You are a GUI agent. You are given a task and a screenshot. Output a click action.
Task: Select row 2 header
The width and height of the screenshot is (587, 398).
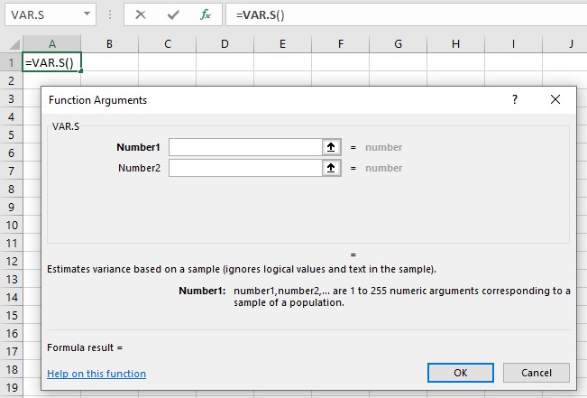(x=11, y=80)
